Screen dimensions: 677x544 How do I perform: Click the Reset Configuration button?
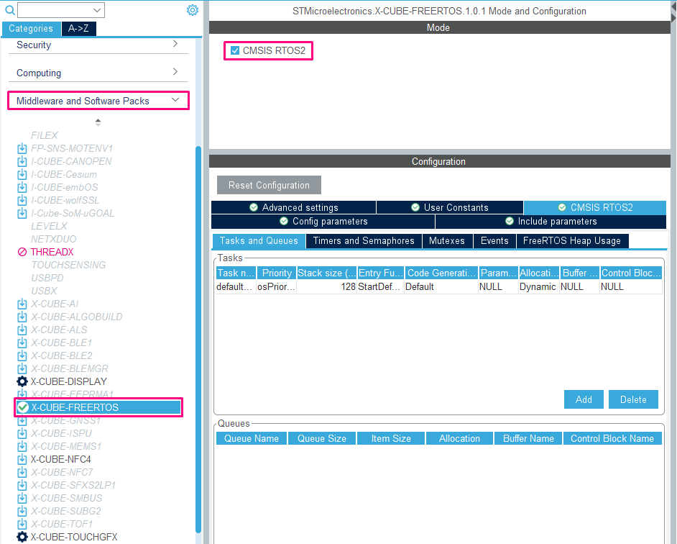(269, 185)
